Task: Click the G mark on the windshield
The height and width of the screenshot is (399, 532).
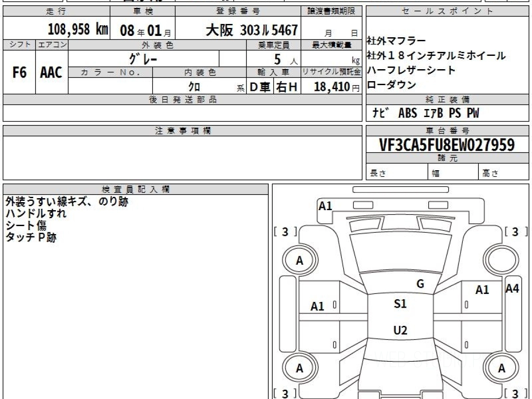Action: point(420,284)
